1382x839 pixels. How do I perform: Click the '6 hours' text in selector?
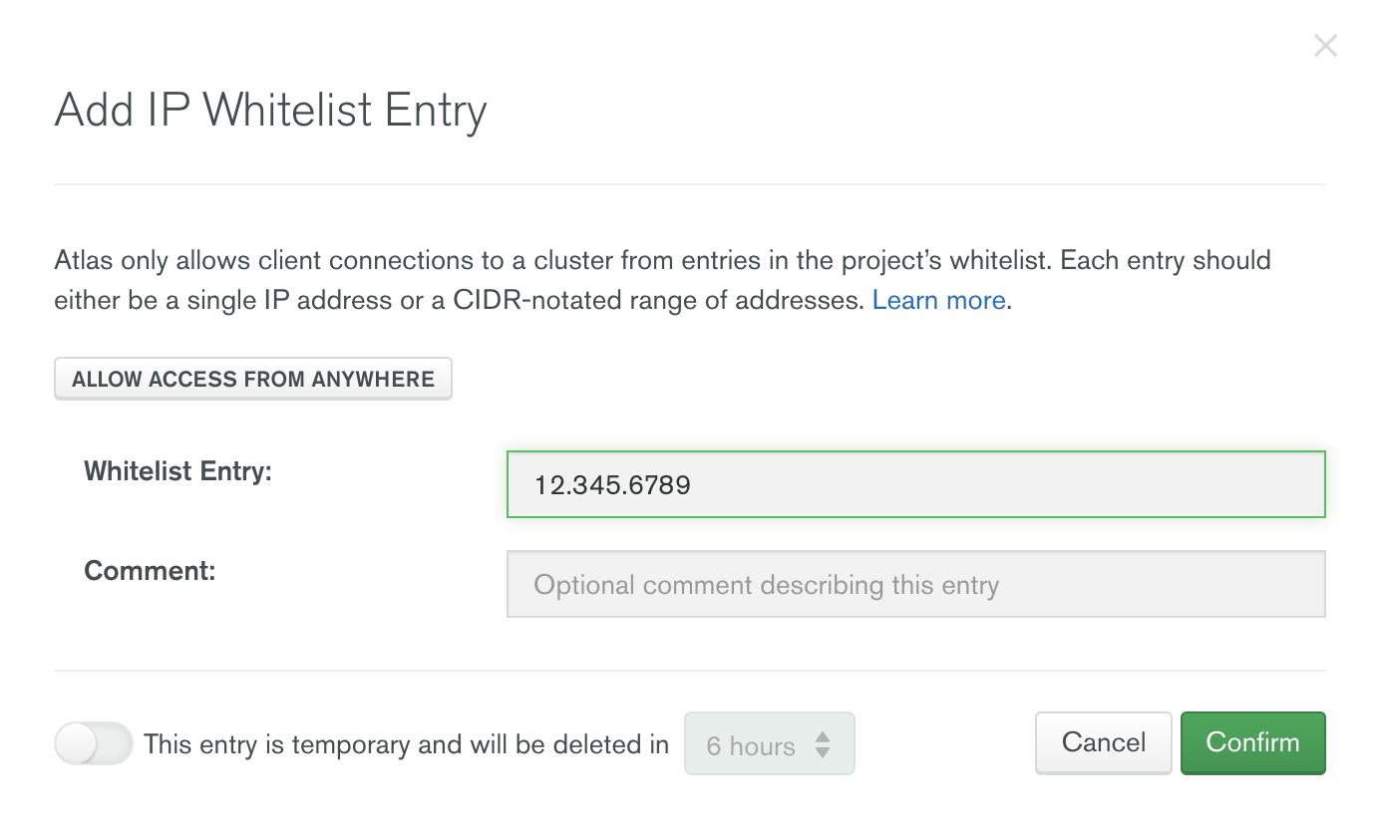pos(750,745)
